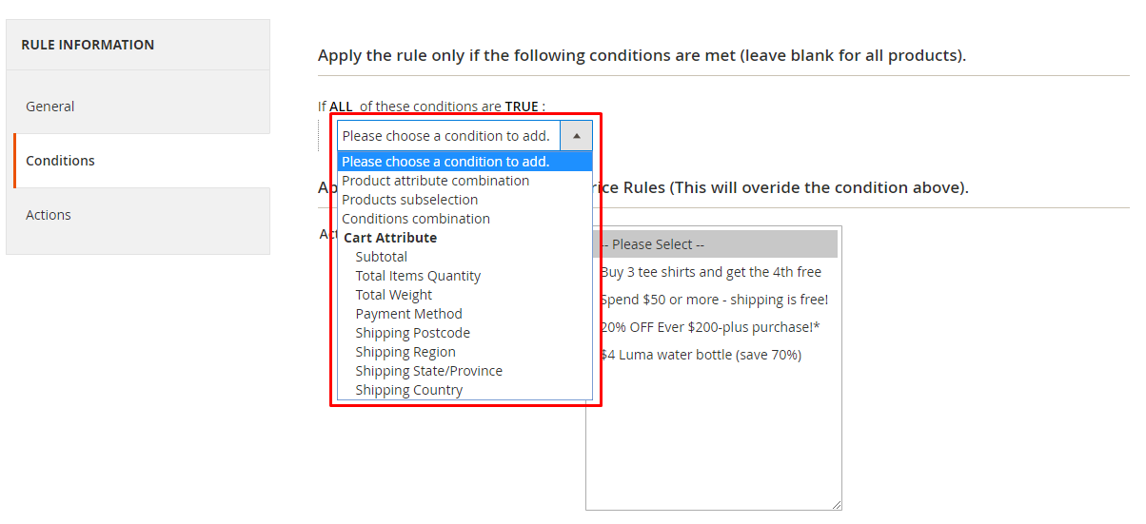Open the Actions tab
The width and height of the screenshot is (1146, 524).
(49, 215)
